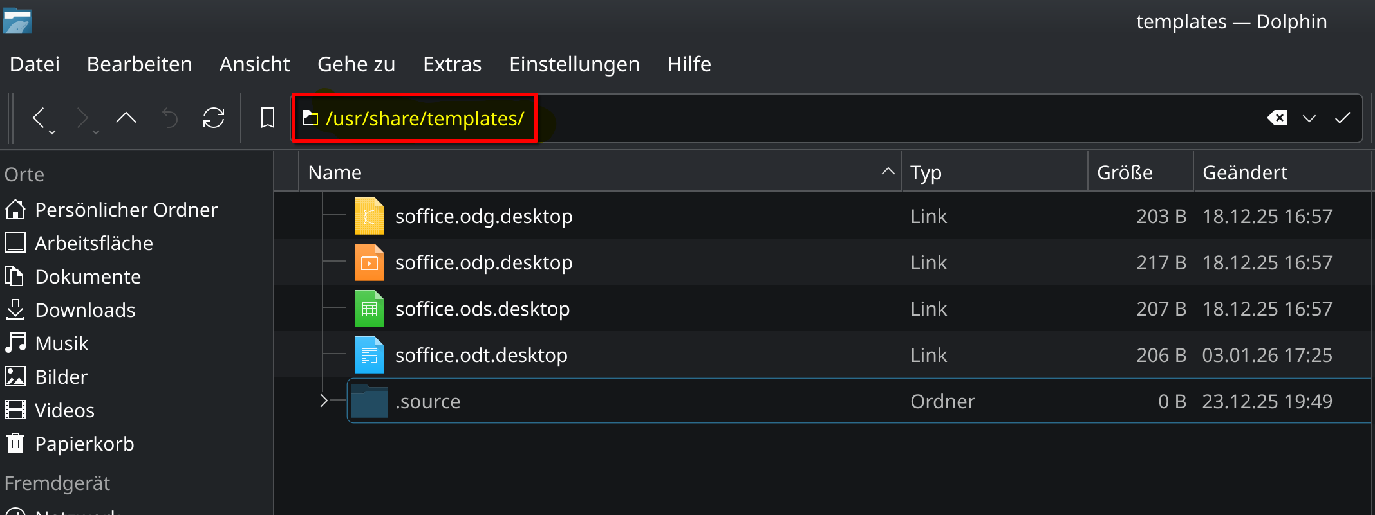Select the soffice.ods.desktop spreadsheet template
The image size is (1375, 515).
482,309
